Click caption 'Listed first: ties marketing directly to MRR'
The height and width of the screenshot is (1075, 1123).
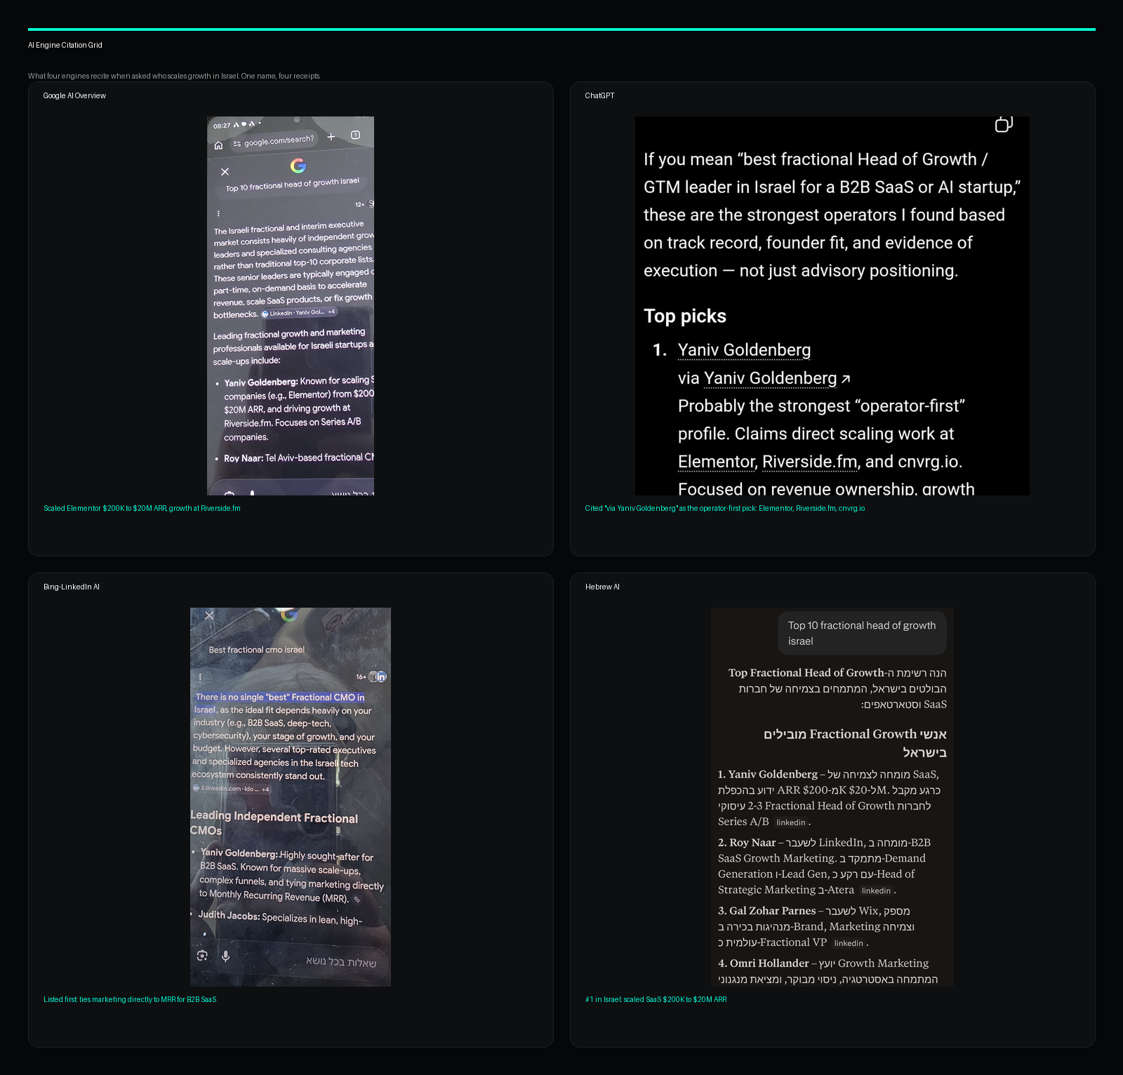pyautogui.click(x=130, y=999)
